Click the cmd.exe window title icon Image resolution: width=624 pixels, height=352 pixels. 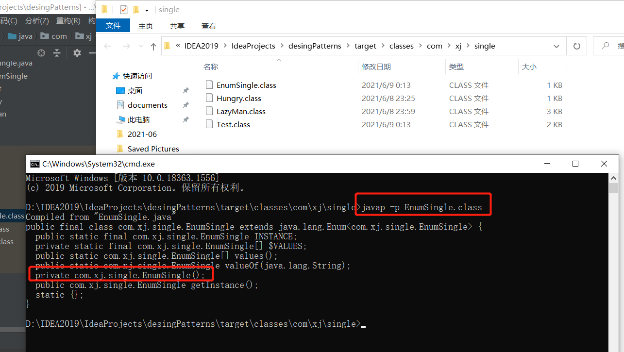point(34,164)
